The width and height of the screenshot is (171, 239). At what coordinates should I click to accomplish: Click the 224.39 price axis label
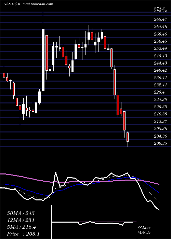[x=160, y=100]
